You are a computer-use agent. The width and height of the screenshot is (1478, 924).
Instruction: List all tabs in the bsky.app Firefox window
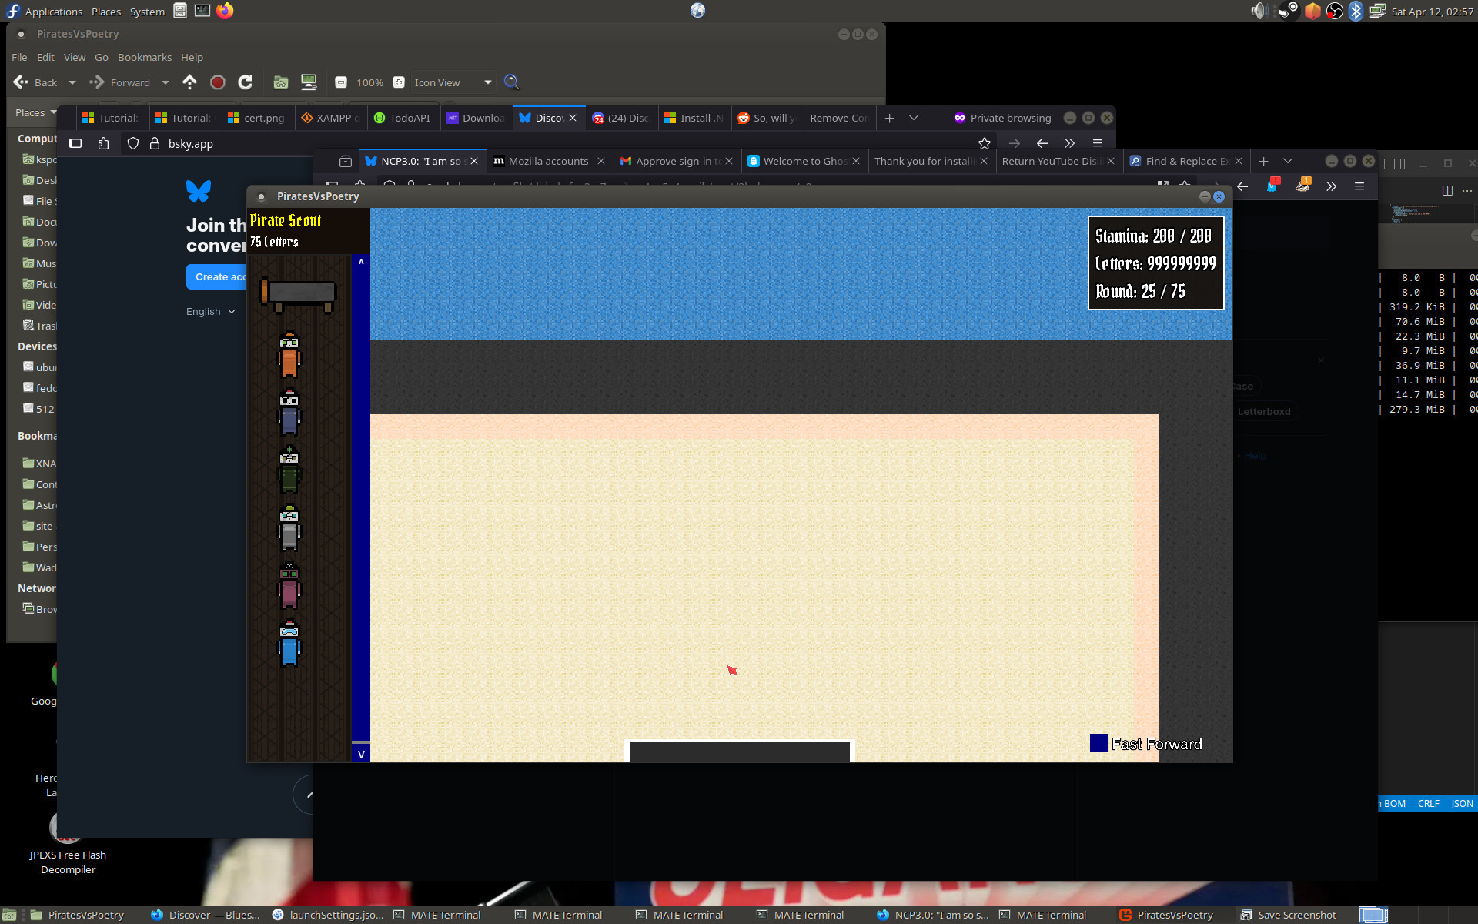(x=914, y=118)
